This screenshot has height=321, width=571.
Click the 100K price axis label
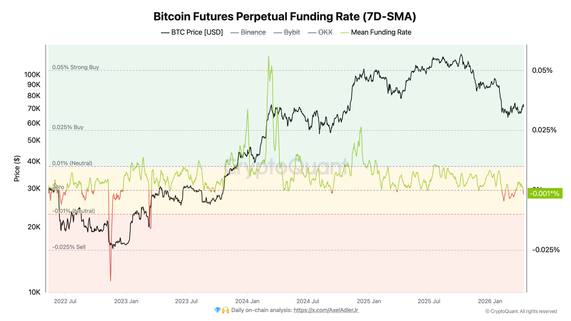pos(32,75)
